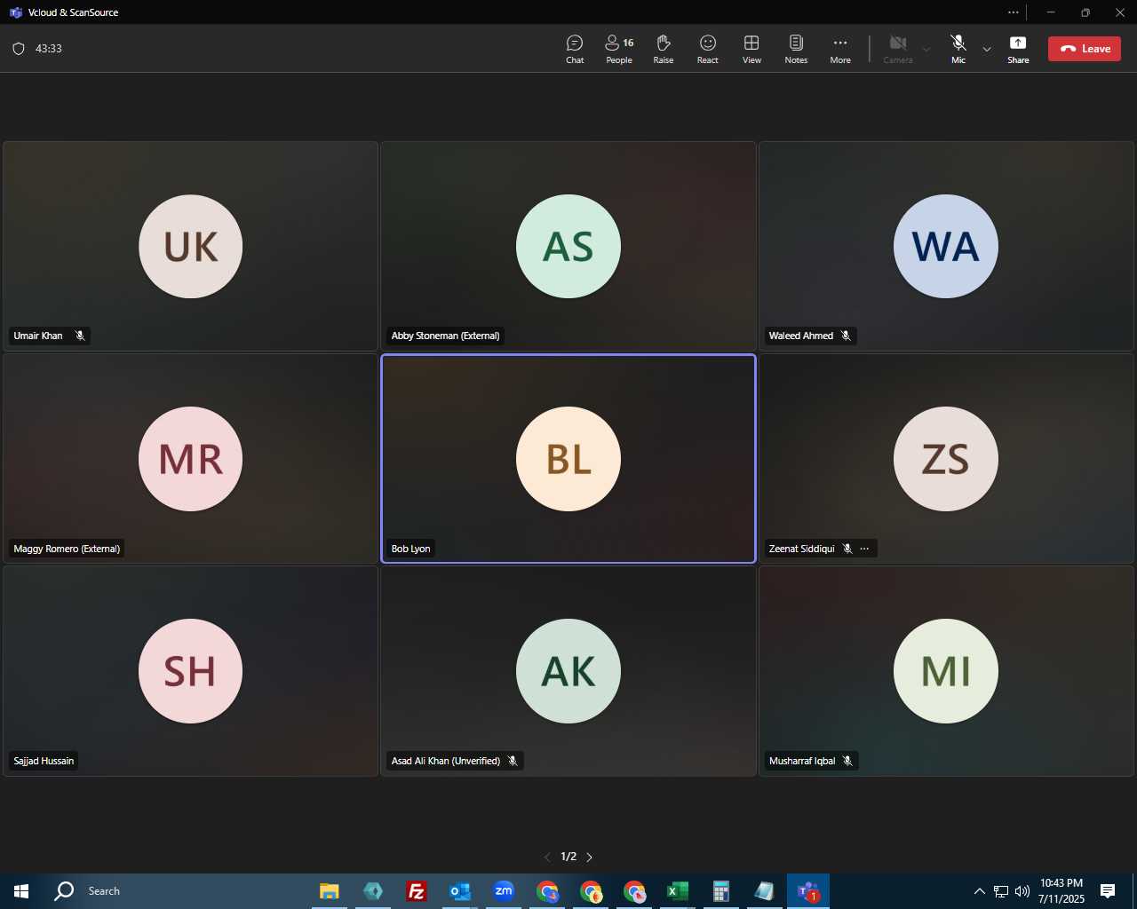Open the More actions menu in the meeting toolbar
Viewport: 1137px width, 909px height.
tap(840, 49)
